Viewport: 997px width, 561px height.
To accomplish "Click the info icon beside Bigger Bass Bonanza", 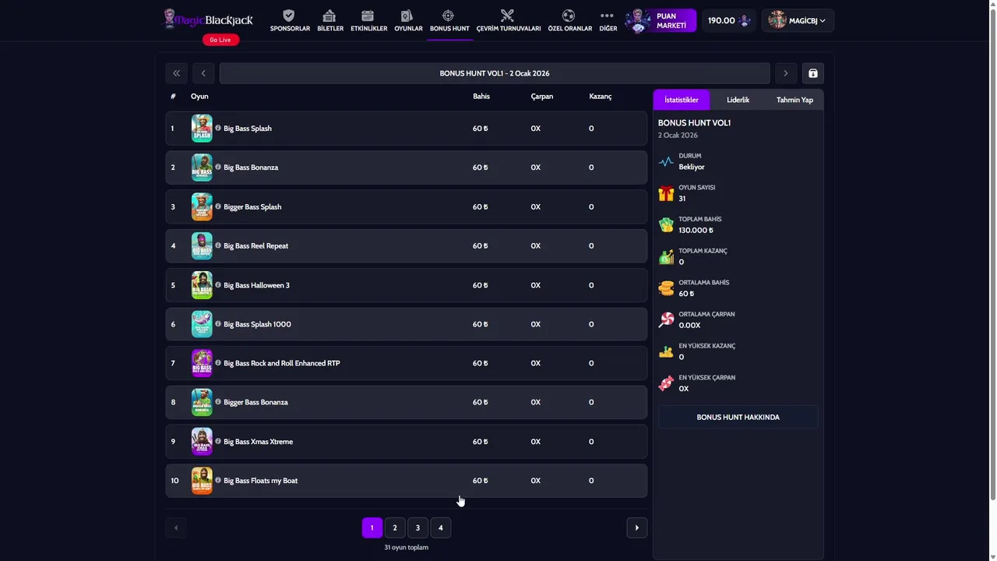I will point(218,402).
